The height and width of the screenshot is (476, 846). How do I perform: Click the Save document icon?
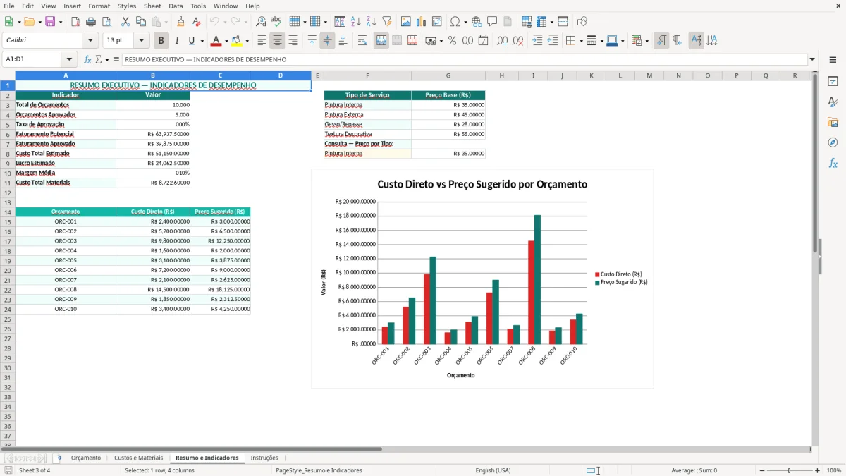[50, 22]
